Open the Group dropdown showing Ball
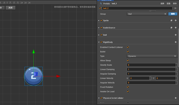The width and height of the screenshot is (179, 105). point(147,14)
